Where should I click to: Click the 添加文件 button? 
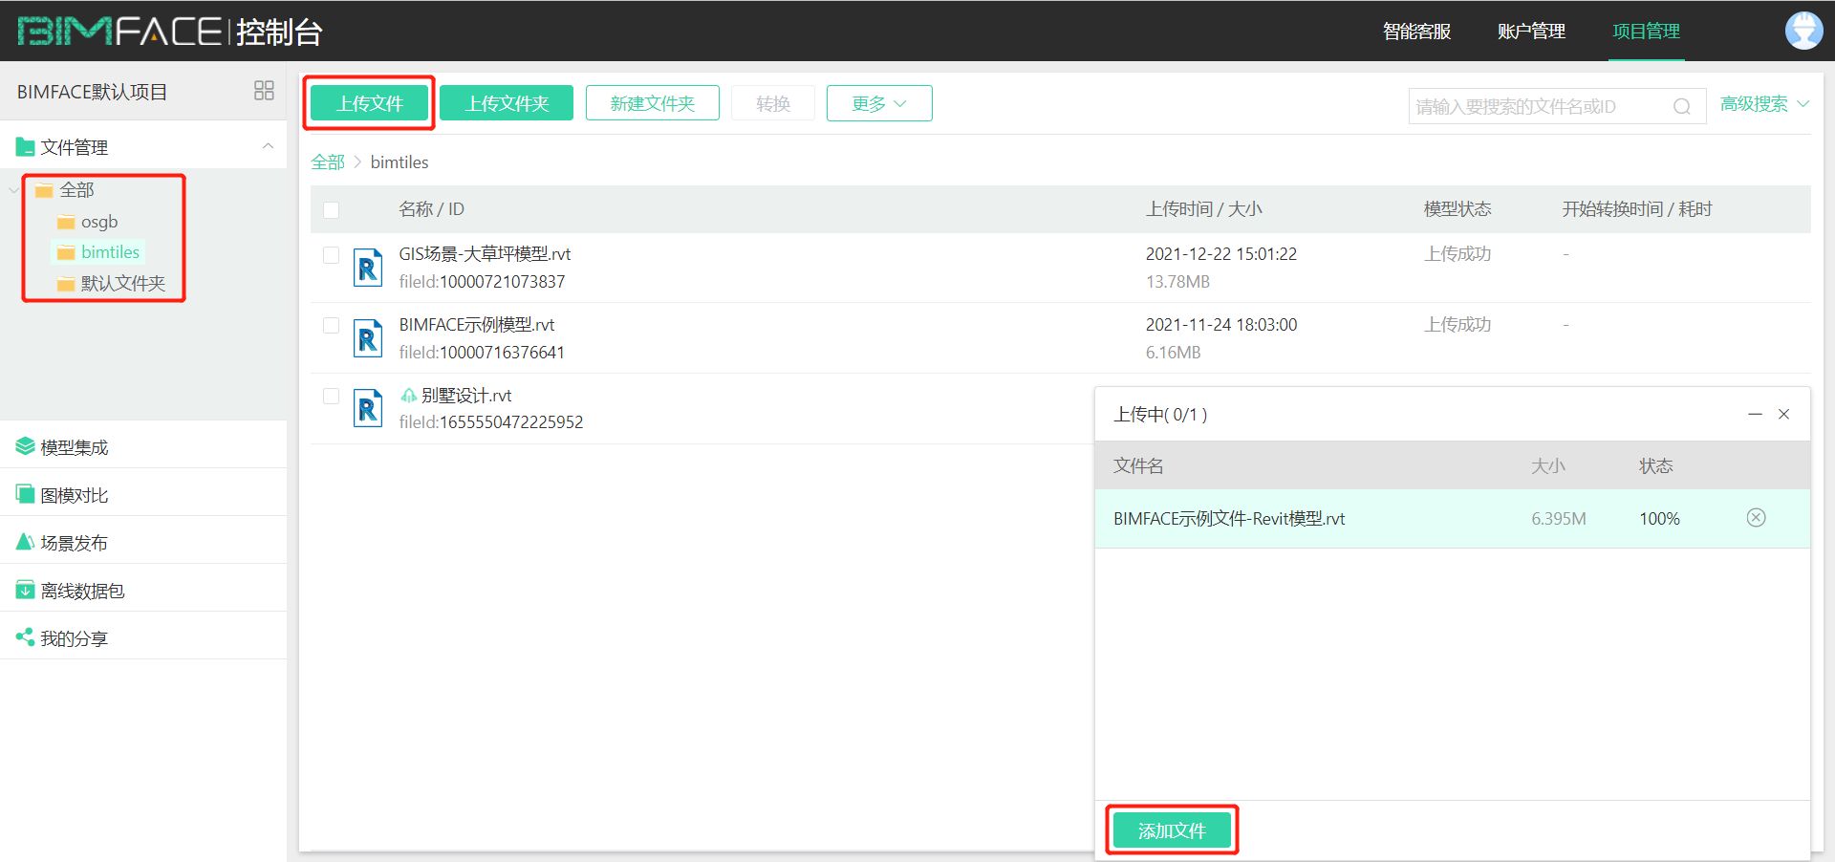point(1172,830)
